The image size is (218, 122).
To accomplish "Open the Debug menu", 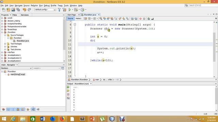I will coord(47,5).
